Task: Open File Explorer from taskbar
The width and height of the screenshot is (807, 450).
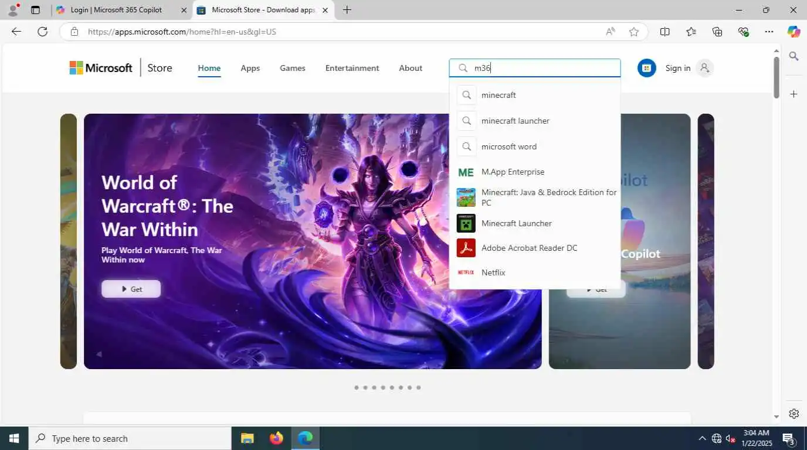Action: point(247,438)
